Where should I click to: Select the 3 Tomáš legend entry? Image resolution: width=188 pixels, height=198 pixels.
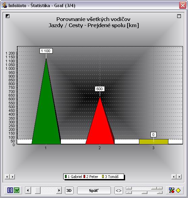(x=110, y=177)
